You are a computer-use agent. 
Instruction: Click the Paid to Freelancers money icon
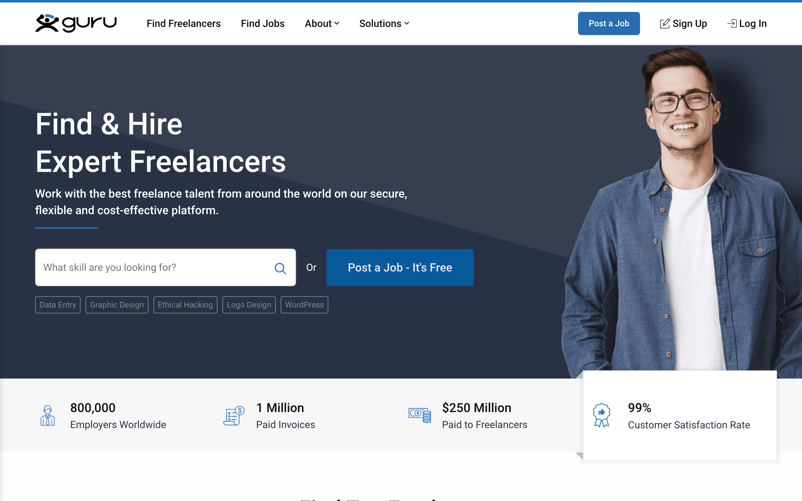click(x=419, y=415)
